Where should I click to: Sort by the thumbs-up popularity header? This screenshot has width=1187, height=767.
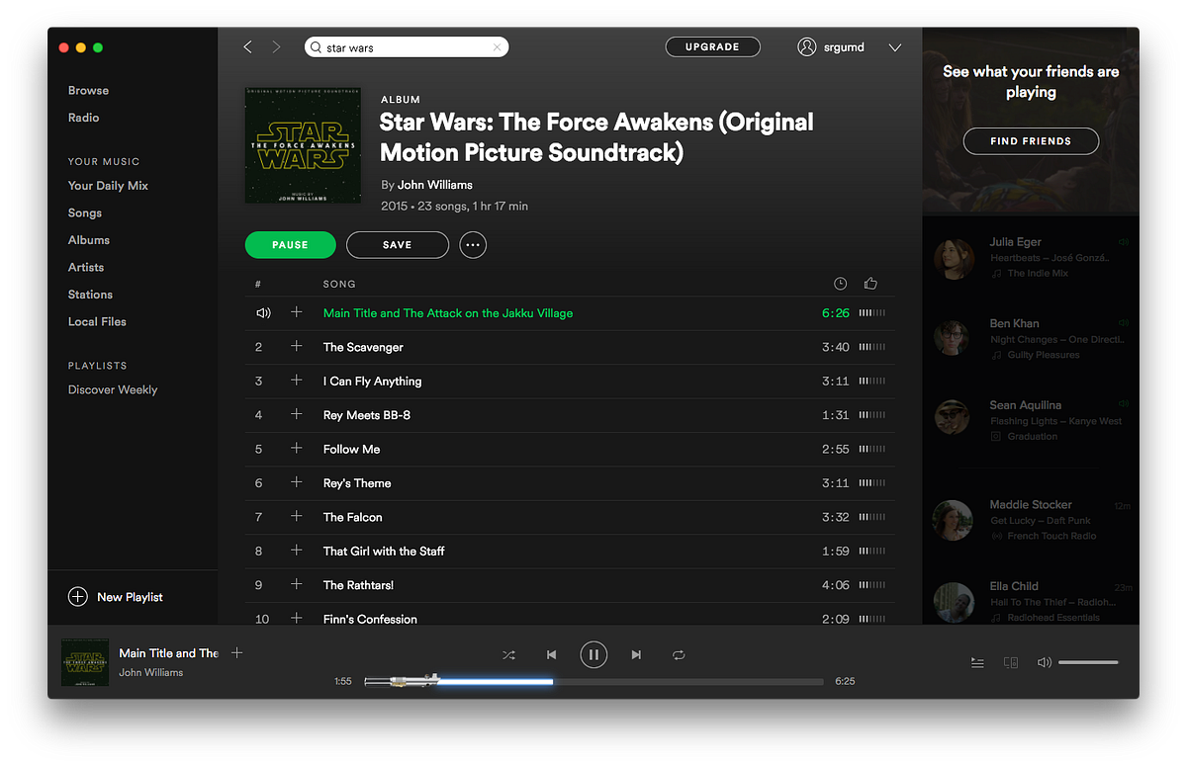click(870, 284)
